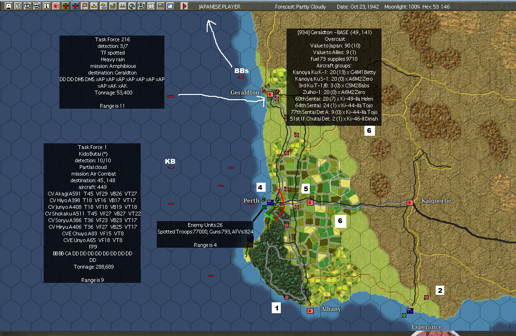Click the red anchor port icon at Geraldton
This screenshot has height=336, width=516.
coord(264,91)
